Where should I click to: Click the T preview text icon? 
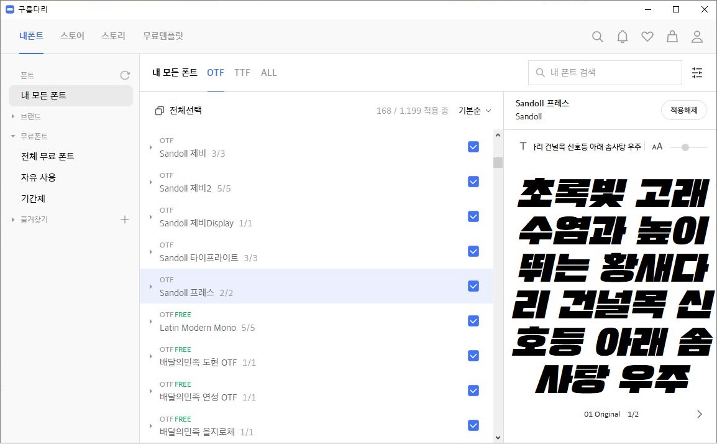tap(523, 147)
